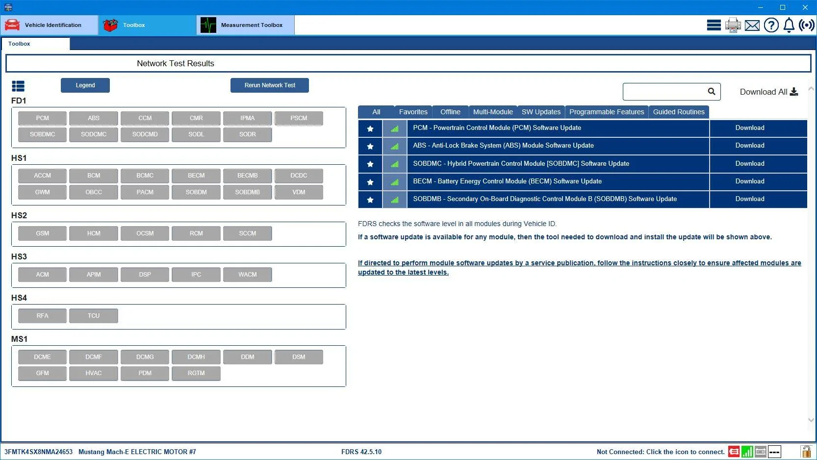Select the HVAC module in MS1
817x460 pixels.
coord(94,373)
